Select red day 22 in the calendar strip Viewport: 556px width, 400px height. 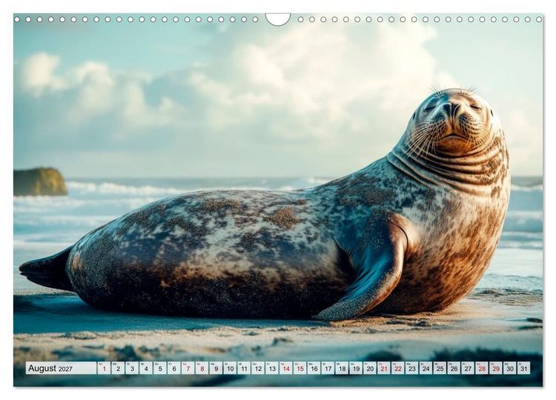tap(398, 368)
